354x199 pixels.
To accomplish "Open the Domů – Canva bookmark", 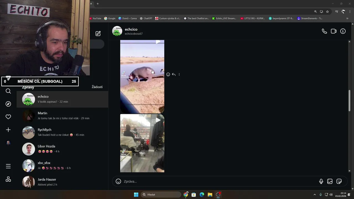I will pos(127,19).
